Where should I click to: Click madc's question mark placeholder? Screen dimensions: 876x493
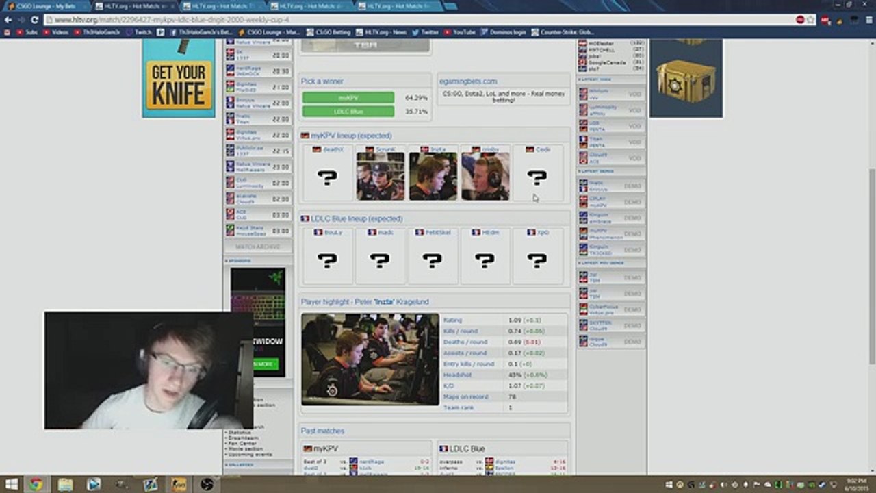tap(380, 260)
